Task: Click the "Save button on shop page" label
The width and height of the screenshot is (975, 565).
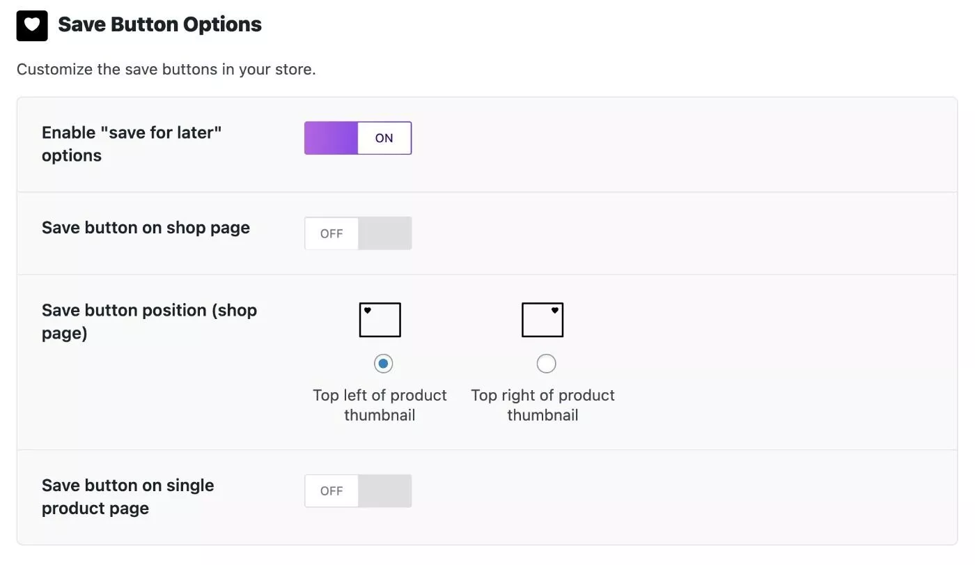Action: 146,228
